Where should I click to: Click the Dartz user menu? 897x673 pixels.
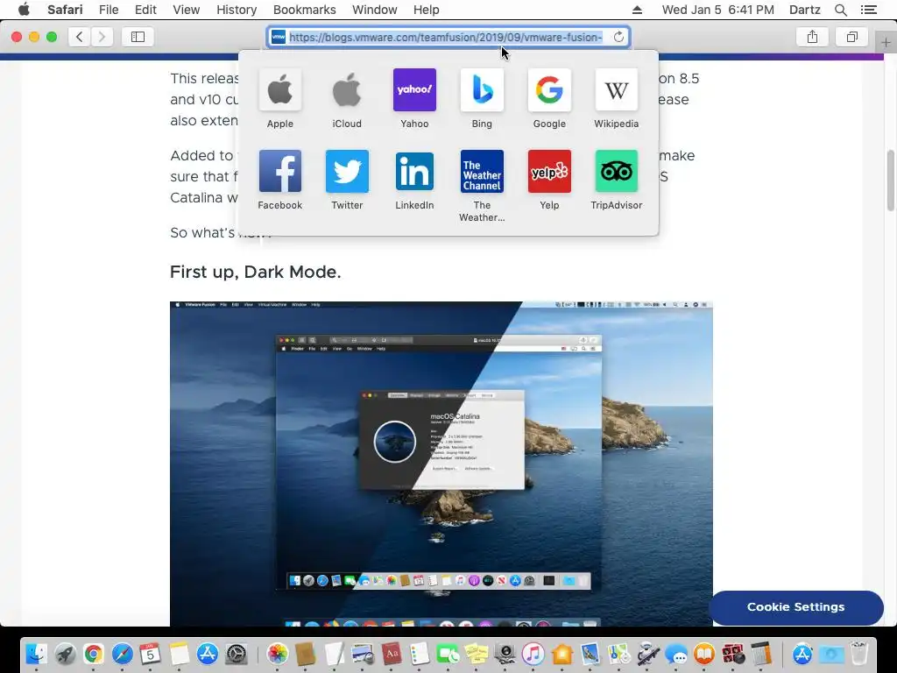[x=804, y=10]
